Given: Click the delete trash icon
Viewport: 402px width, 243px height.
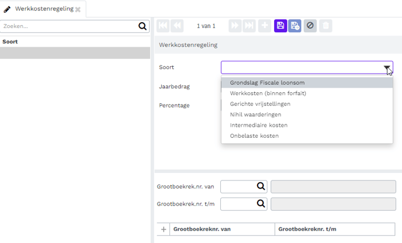Looking at the screenshot, I should click(x=326, y=26).
